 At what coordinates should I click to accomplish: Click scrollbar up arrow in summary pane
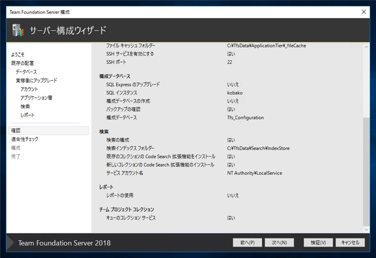click(366, 47)
